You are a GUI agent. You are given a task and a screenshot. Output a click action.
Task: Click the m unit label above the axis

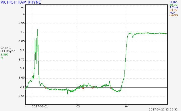pos(22,7)
